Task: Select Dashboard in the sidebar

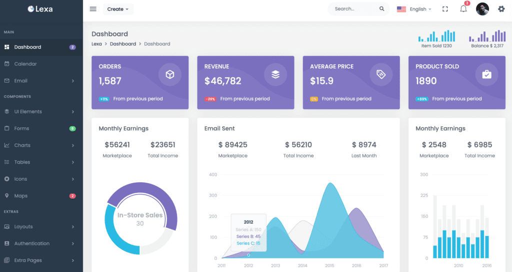Action: point(41,47)
